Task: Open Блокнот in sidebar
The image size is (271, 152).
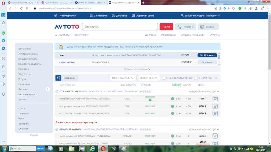Action: [x=23, y=129]
